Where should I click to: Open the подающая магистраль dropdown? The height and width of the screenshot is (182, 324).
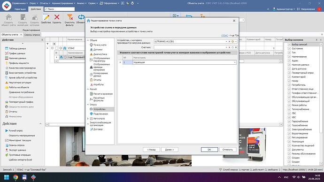click(x=235, y=62)
